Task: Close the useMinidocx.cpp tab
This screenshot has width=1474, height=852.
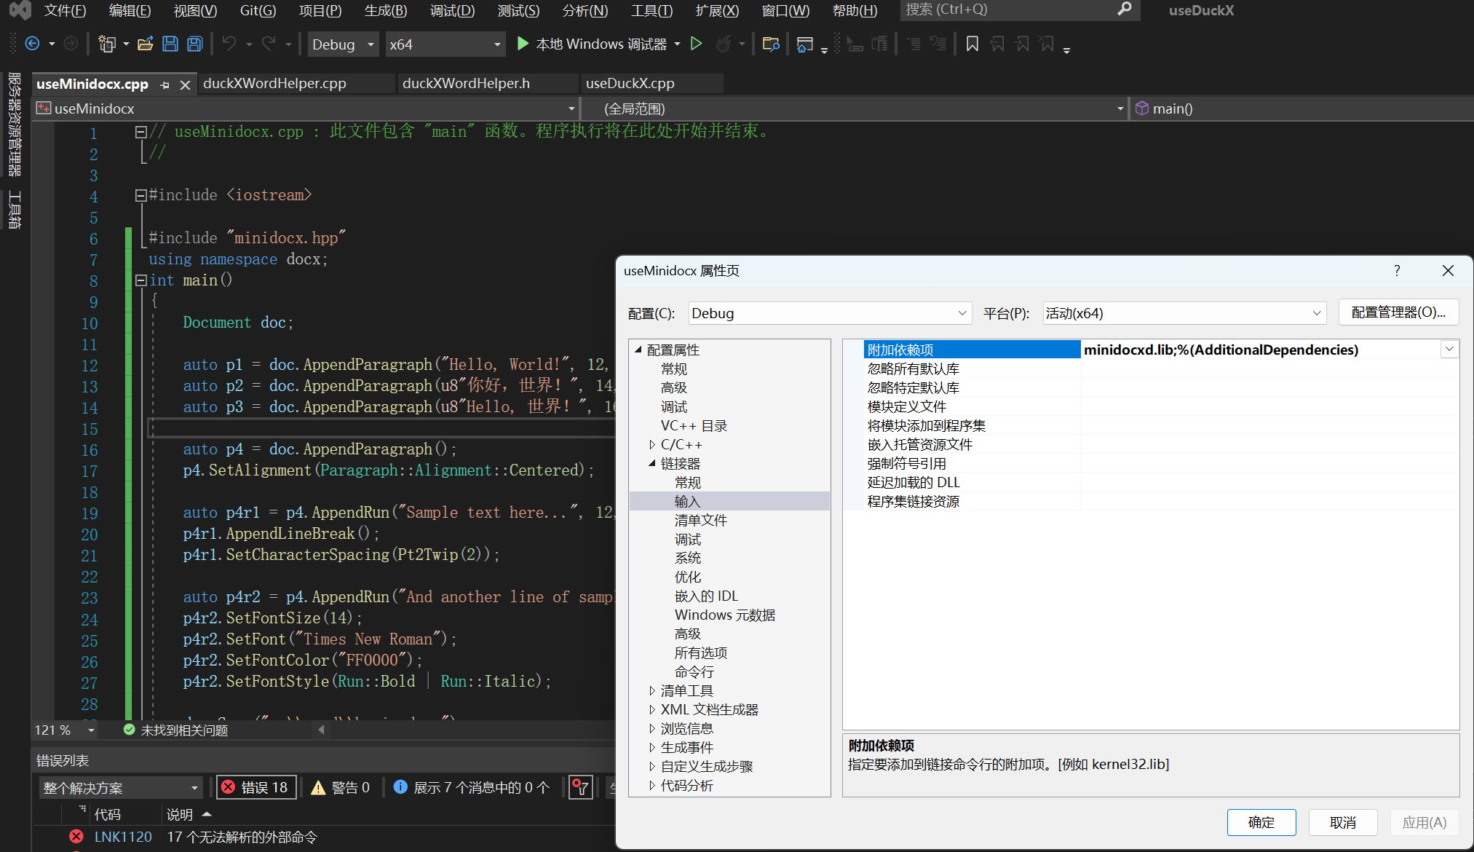Action: [x=185, y=84]
